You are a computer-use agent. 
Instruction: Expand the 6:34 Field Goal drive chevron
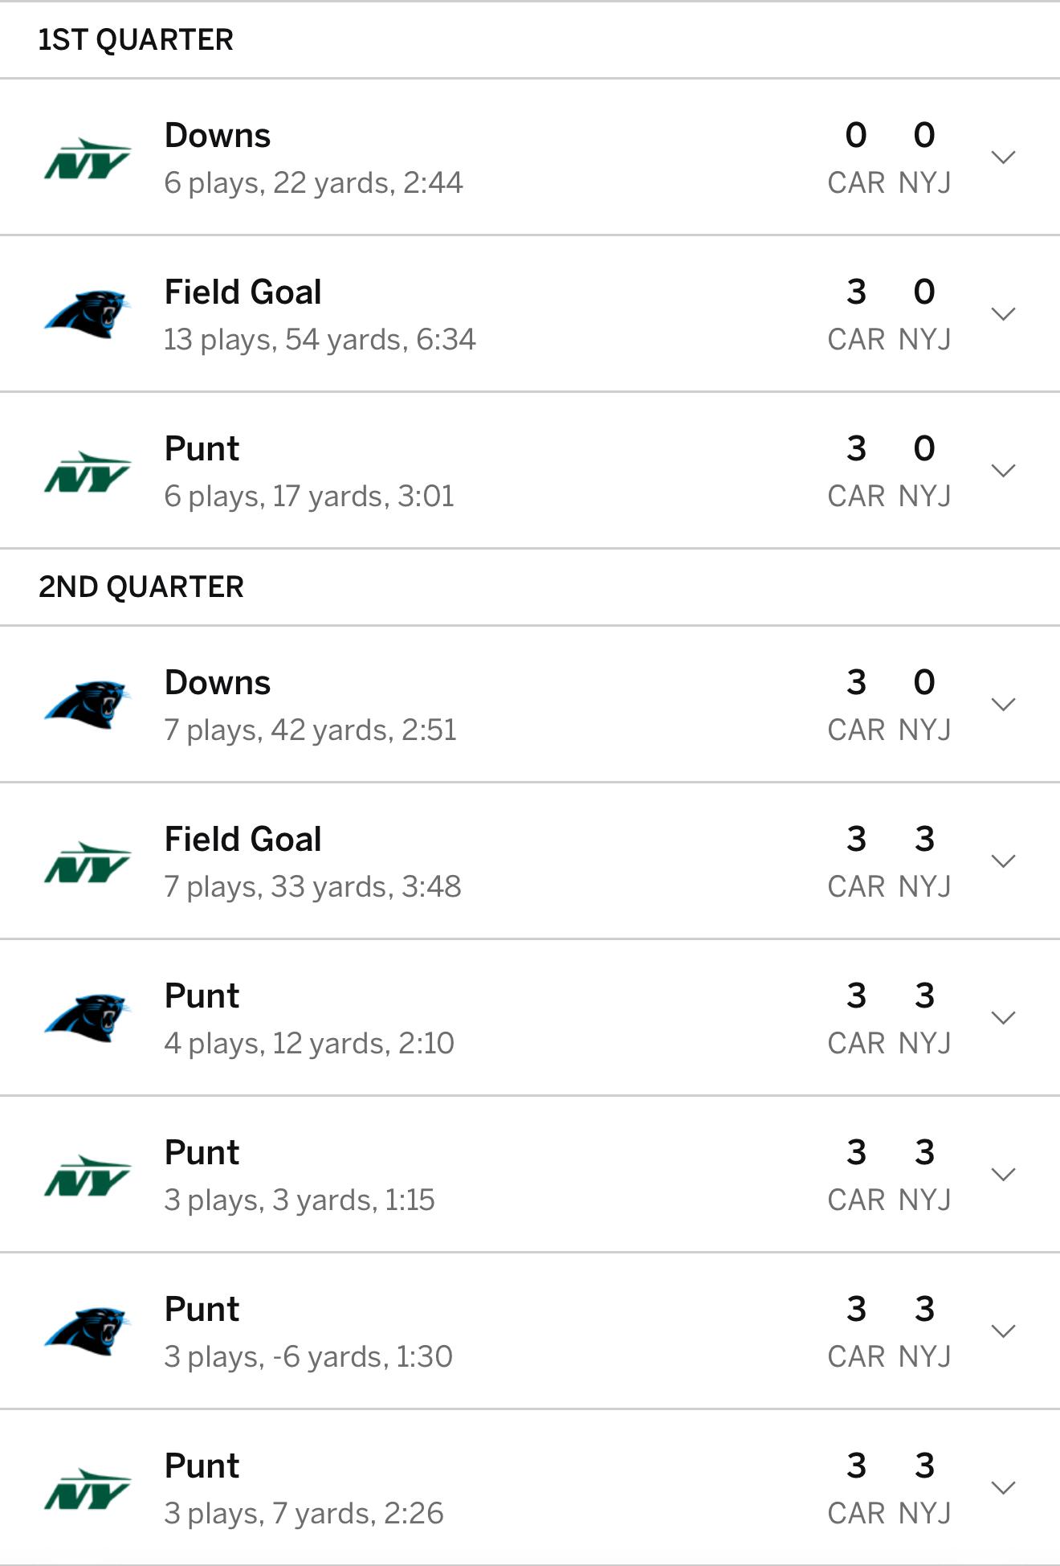1003,314
